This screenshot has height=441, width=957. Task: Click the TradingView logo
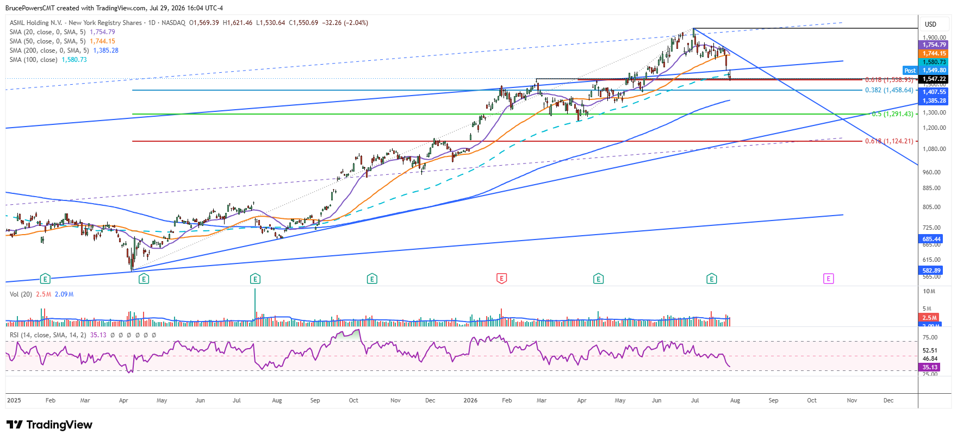pyautogui.click(x=49, y=425)
